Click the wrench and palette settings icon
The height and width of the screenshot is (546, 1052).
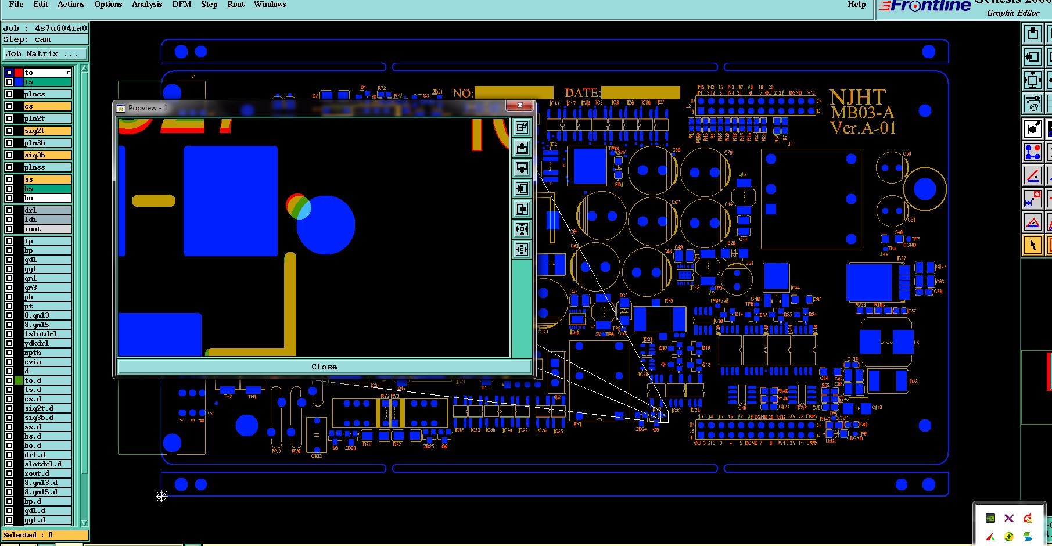(1033, 103)
